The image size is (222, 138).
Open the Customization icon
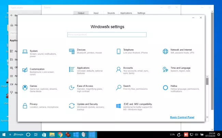pyautogui.click(x=25, y=70)
